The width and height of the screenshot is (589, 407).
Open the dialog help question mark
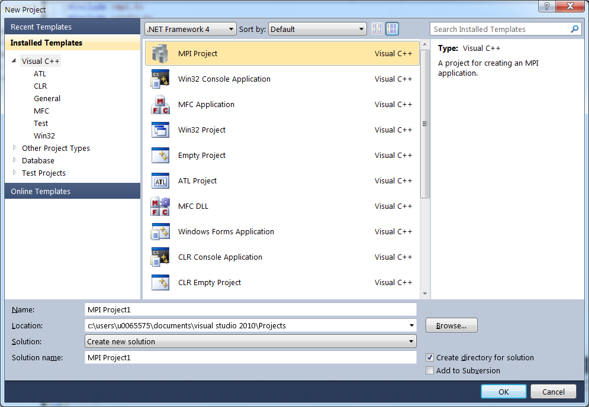(546, 6)
